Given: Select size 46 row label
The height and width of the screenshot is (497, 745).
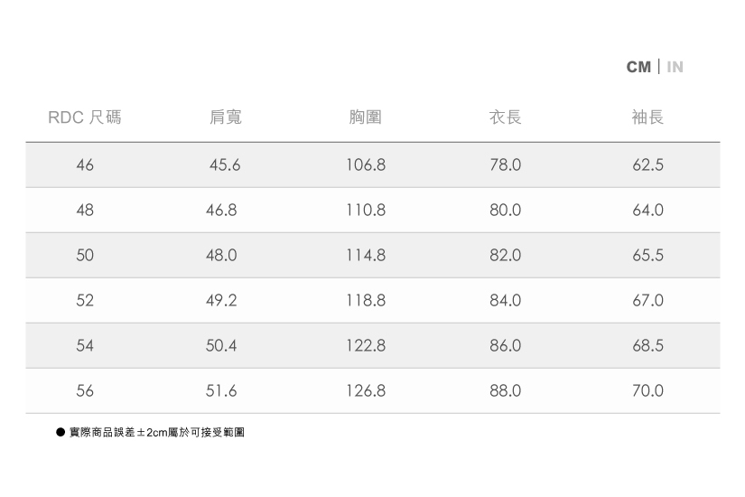Looking at the screenshot, I should 85,165.
